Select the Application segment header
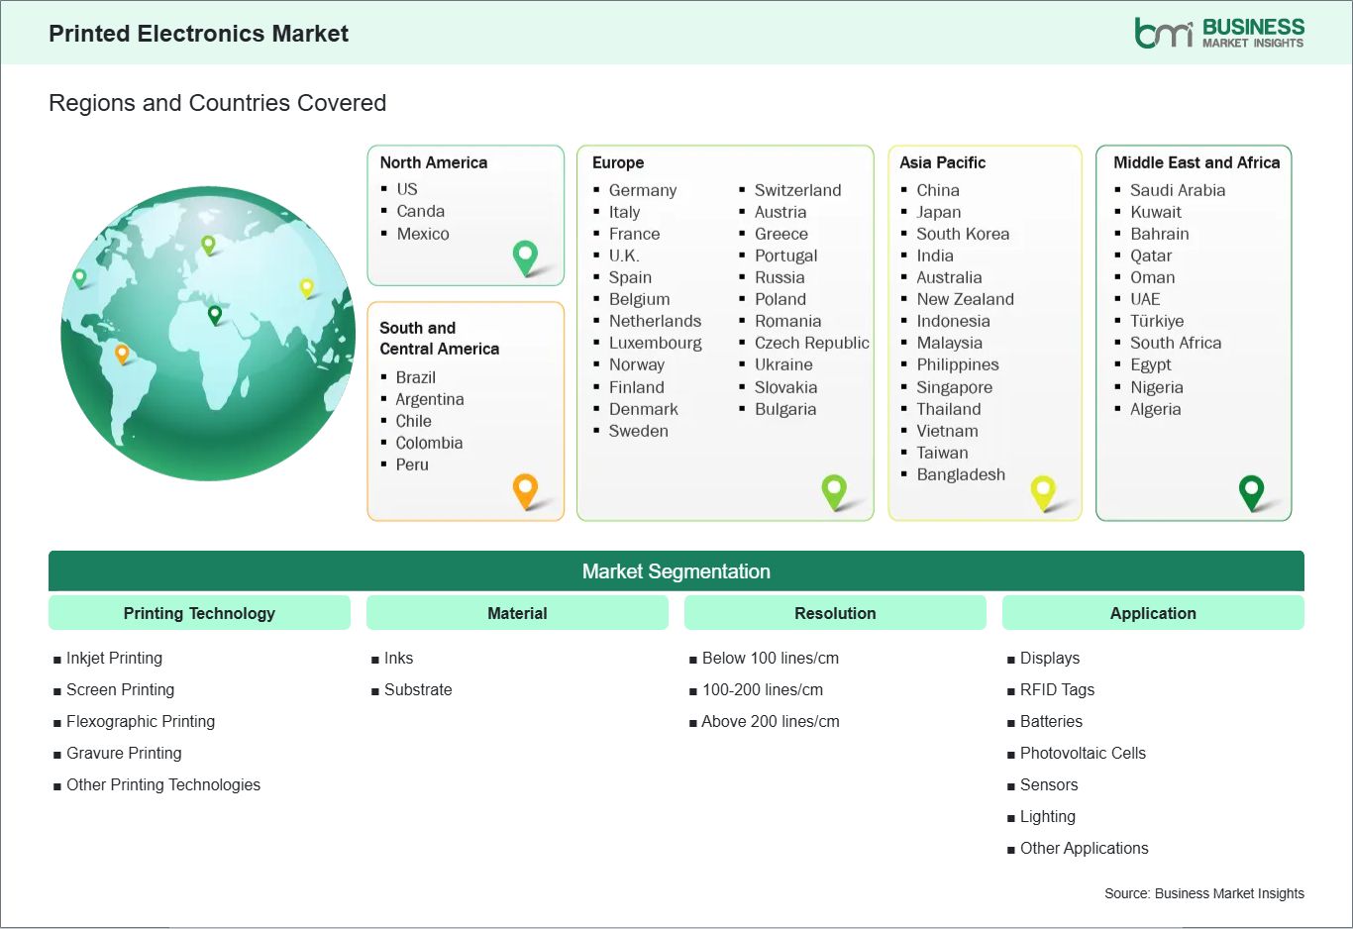The width and height of the screenshot is (1353, 929). click(1153, 613)
